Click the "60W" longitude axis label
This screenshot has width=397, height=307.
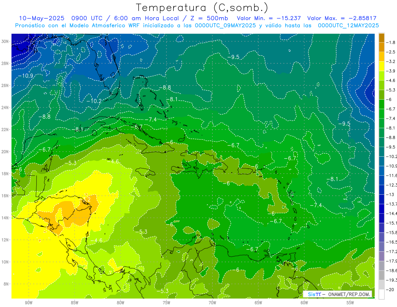click(304, 303)
